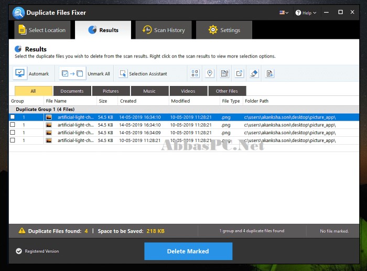This screenshot has width=367, height=271.
Task: Click the Unmark All checkbox-arrow icon
Action: coord(72,73)
